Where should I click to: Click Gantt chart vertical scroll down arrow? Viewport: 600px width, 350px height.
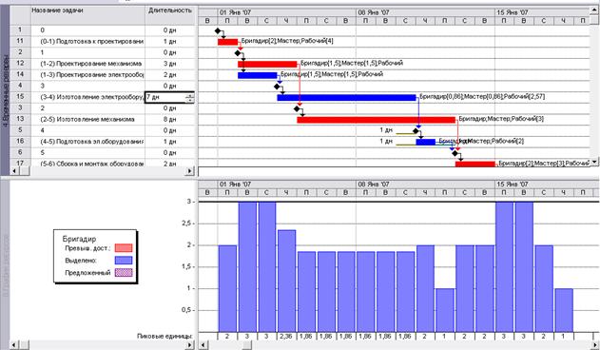[594, 163]
